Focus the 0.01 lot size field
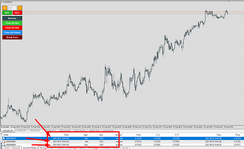Image resolution: width=244 pixels, height=149 pixels. click(x=12, y=8)
